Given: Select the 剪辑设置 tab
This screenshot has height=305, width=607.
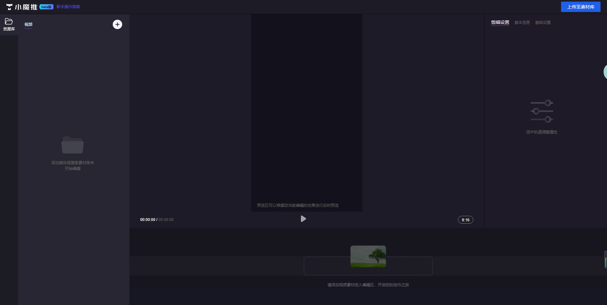Looking at the screenshot, I should coord(500,23).
